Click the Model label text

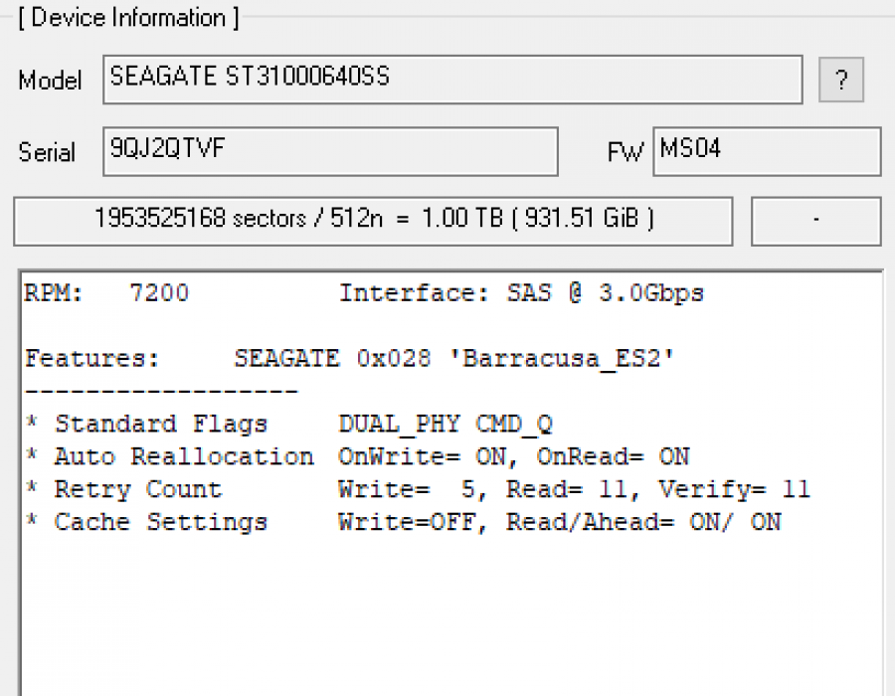click(x=50, y=81)
